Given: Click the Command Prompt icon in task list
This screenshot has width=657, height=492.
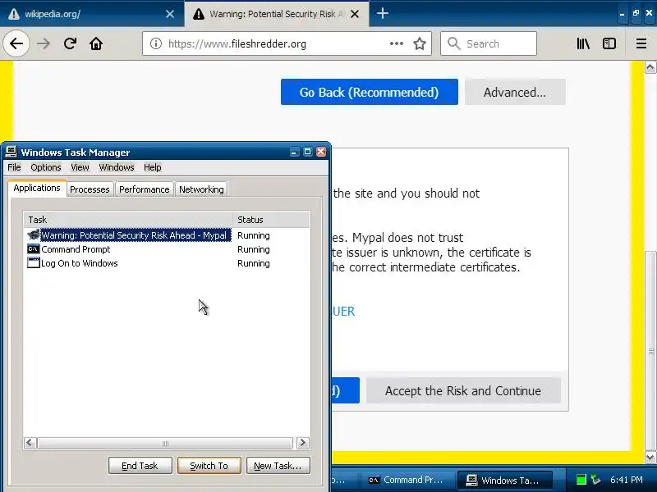Looking at the screenshot, I should (33, 249).
